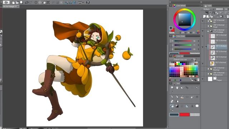
Task: Adjust the layer opacity slider
Action: point(219,9)
